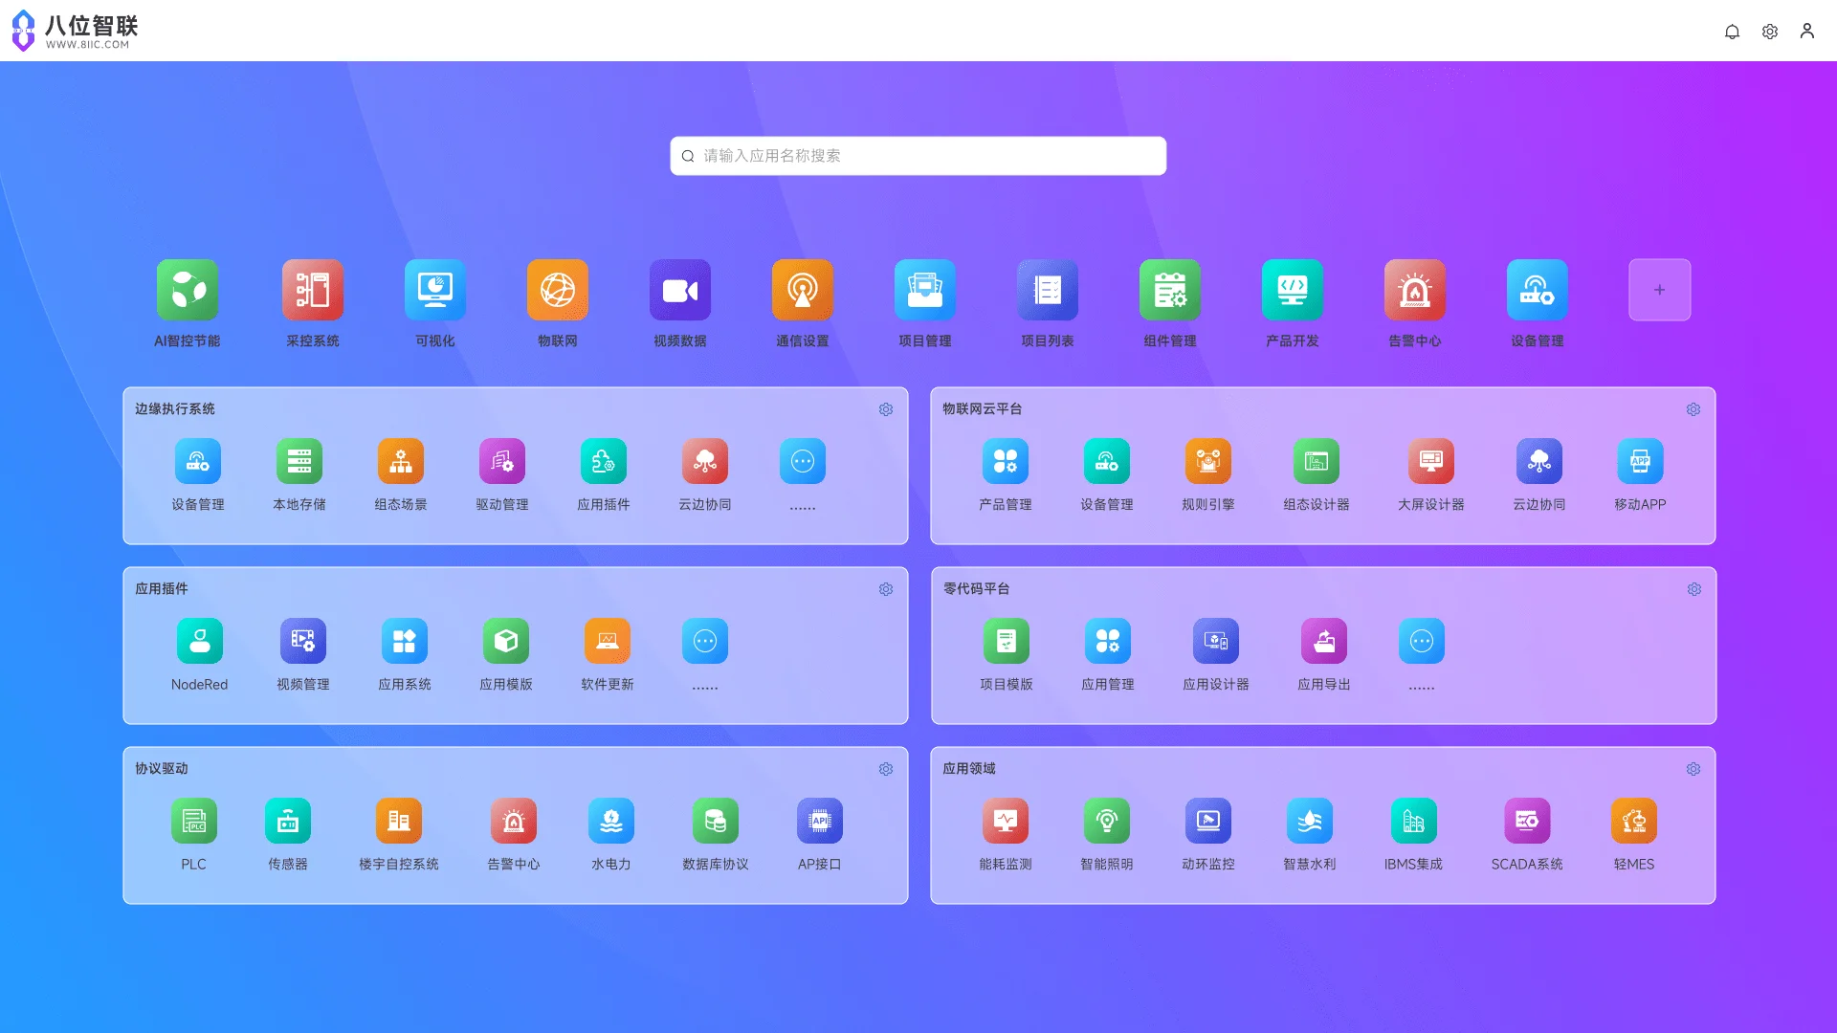Launch the 采控系统 application
This screenshot has width=1837, height=1033.
[x=313, y=290]
